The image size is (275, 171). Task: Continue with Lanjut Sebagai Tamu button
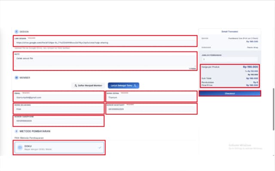point(123,85)
